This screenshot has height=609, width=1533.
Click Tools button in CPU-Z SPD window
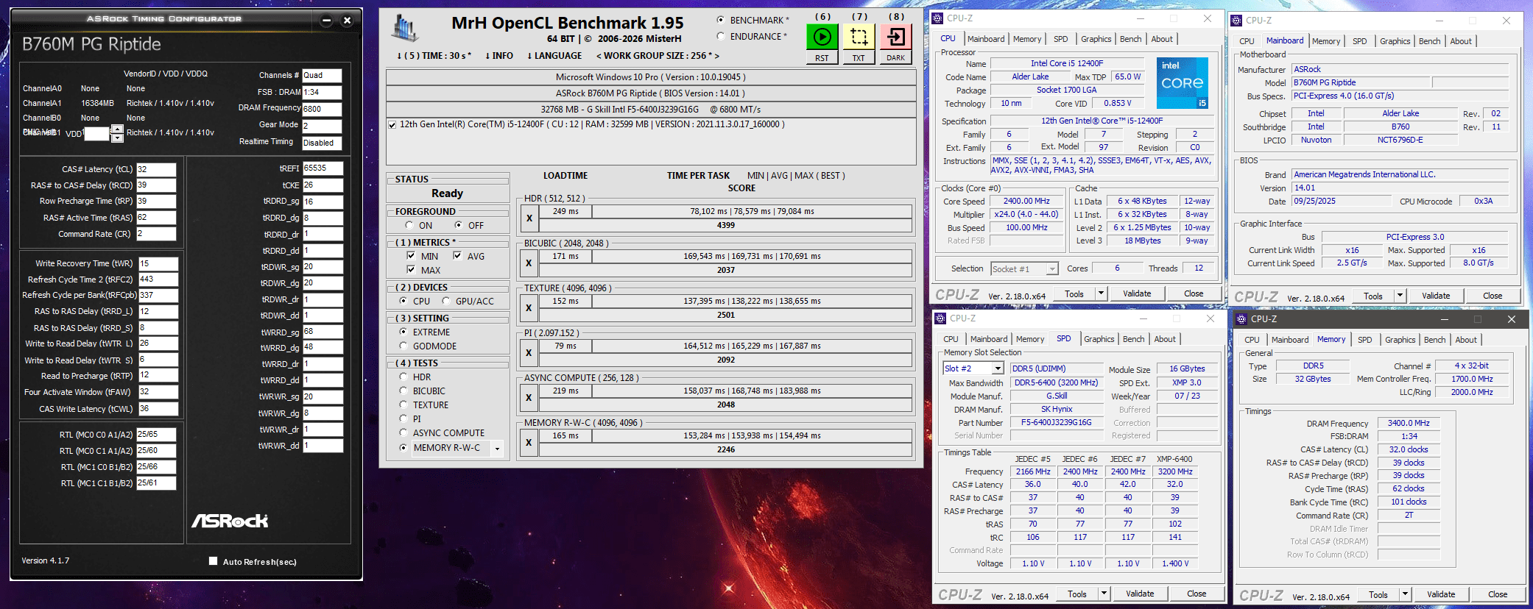1077,594
